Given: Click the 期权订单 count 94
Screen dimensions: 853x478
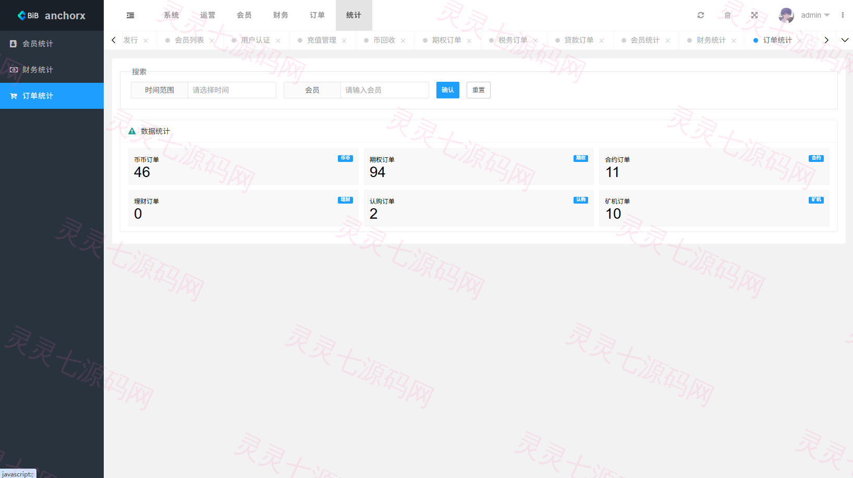Looking at the screenshot, I should [377, 172].
